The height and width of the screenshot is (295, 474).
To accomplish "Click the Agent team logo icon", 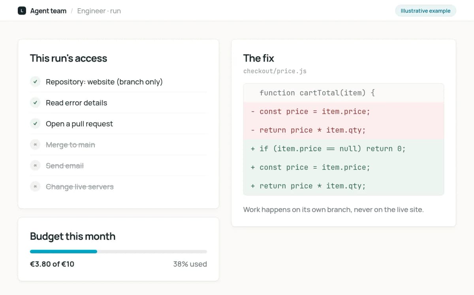I will pyautogui.click(x=22, y=11).
